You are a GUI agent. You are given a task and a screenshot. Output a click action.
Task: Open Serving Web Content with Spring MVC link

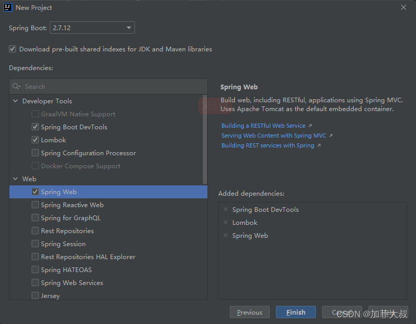pos(274,136)
